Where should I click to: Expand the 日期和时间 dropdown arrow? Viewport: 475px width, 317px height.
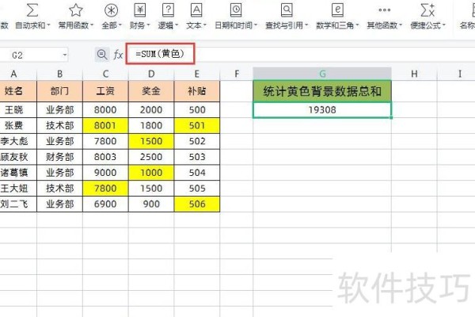pos(256,25)
